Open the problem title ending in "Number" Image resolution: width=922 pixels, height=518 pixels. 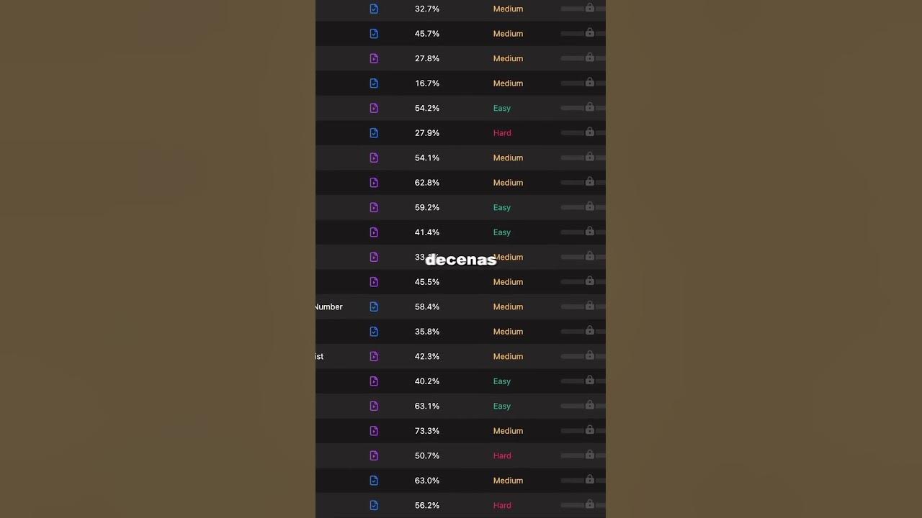[x=328, y=306]
